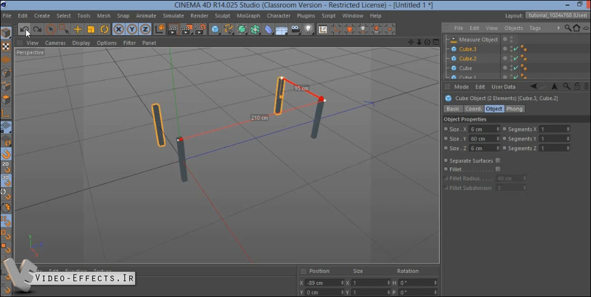This screenshot has height=297, width=591.
Task: Click Object Manager home icon
Action: tap(576, 28)
